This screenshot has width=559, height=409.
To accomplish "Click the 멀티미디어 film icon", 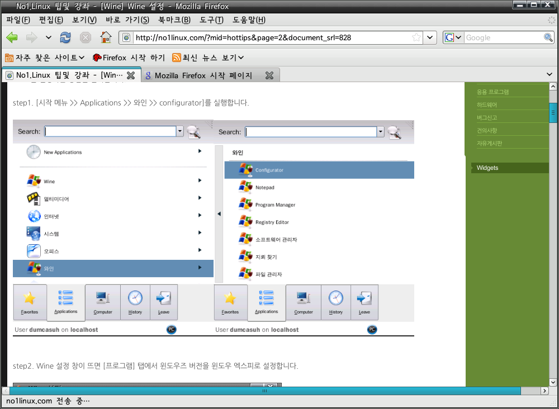I will coord(34,199).
